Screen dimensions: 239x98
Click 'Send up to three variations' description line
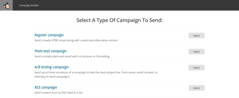[96, 72]
